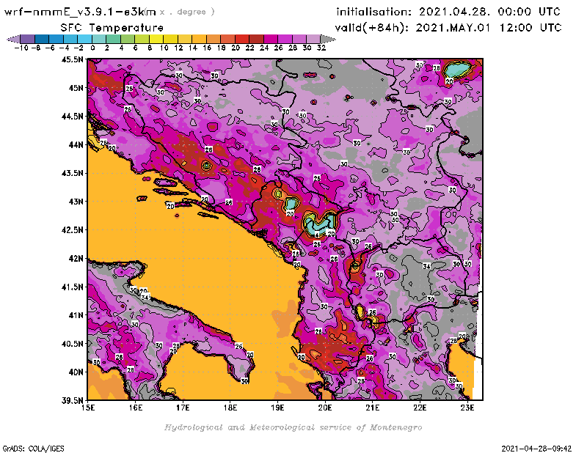587x453 pixels.
Task: Select the legend swatch between 14 and 16
Action: click(x=199, y=39)
